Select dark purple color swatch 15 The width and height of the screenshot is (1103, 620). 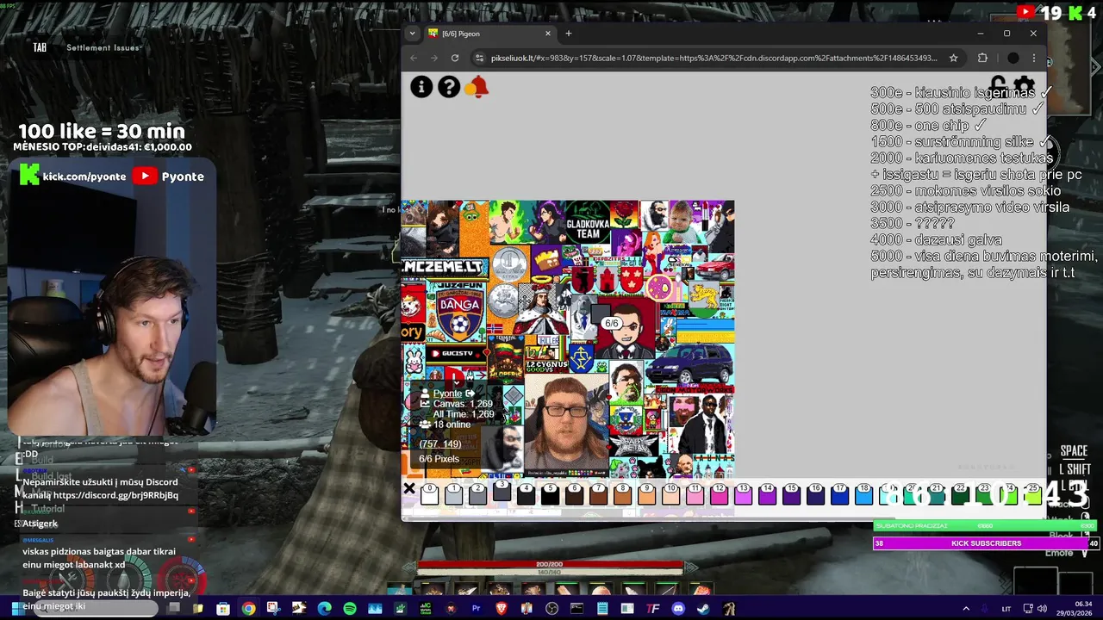(x=791, y=493)
